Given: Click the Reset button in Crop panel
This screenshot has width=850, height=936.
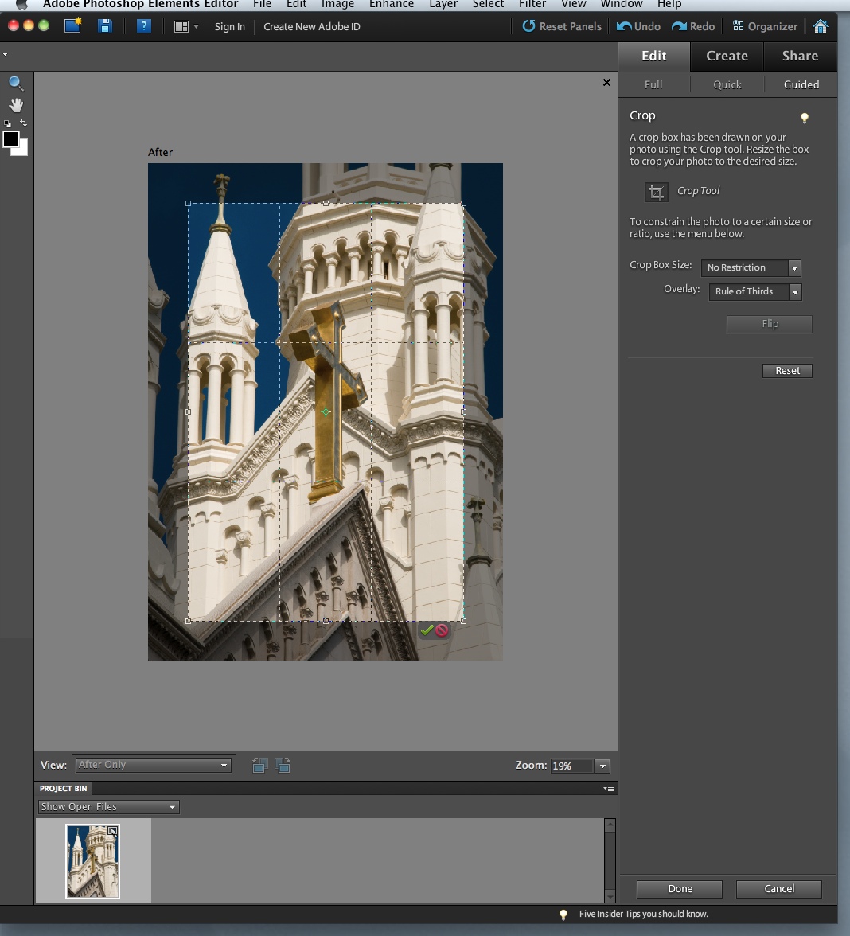Looking at the screenshot, I should coord(787,371).
